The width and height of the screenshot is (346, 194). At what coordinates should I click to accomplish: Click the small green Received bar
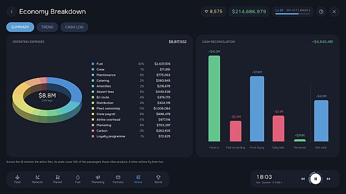(300, 140)
